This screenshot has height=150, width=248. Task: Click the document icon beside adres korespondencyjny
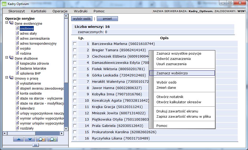pyautogui.click(x=17, y=43)
